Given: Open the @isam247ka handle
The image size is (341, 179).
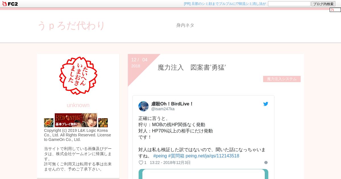Looking at the screenshot, I should point(163,109).
